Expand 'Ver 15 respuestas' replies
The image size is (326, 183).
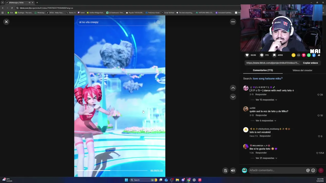[x=266, y=100]
